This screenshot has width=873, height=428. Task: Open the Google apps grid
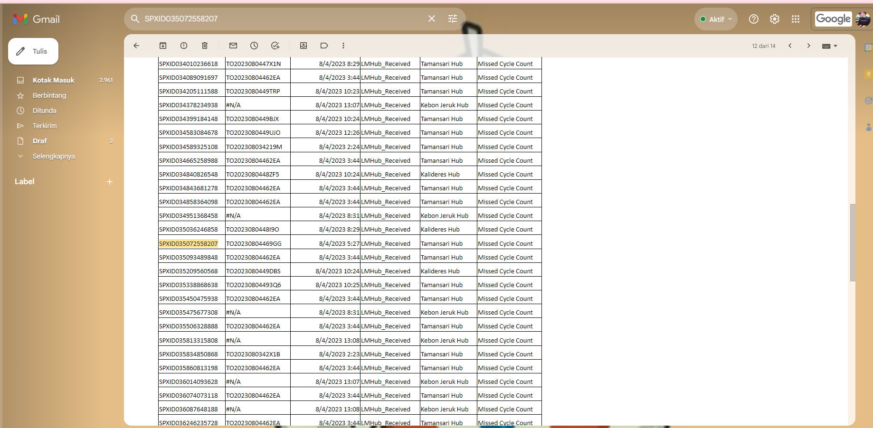pos(796,19)
